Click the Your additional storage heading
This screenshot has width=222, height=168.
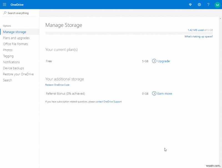65,79
